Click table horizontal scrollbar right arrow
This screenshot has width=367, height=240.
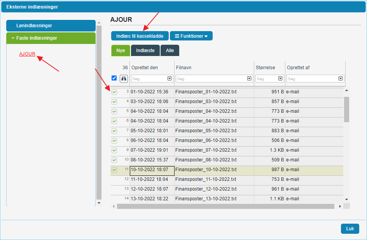[x=340, y=206]
